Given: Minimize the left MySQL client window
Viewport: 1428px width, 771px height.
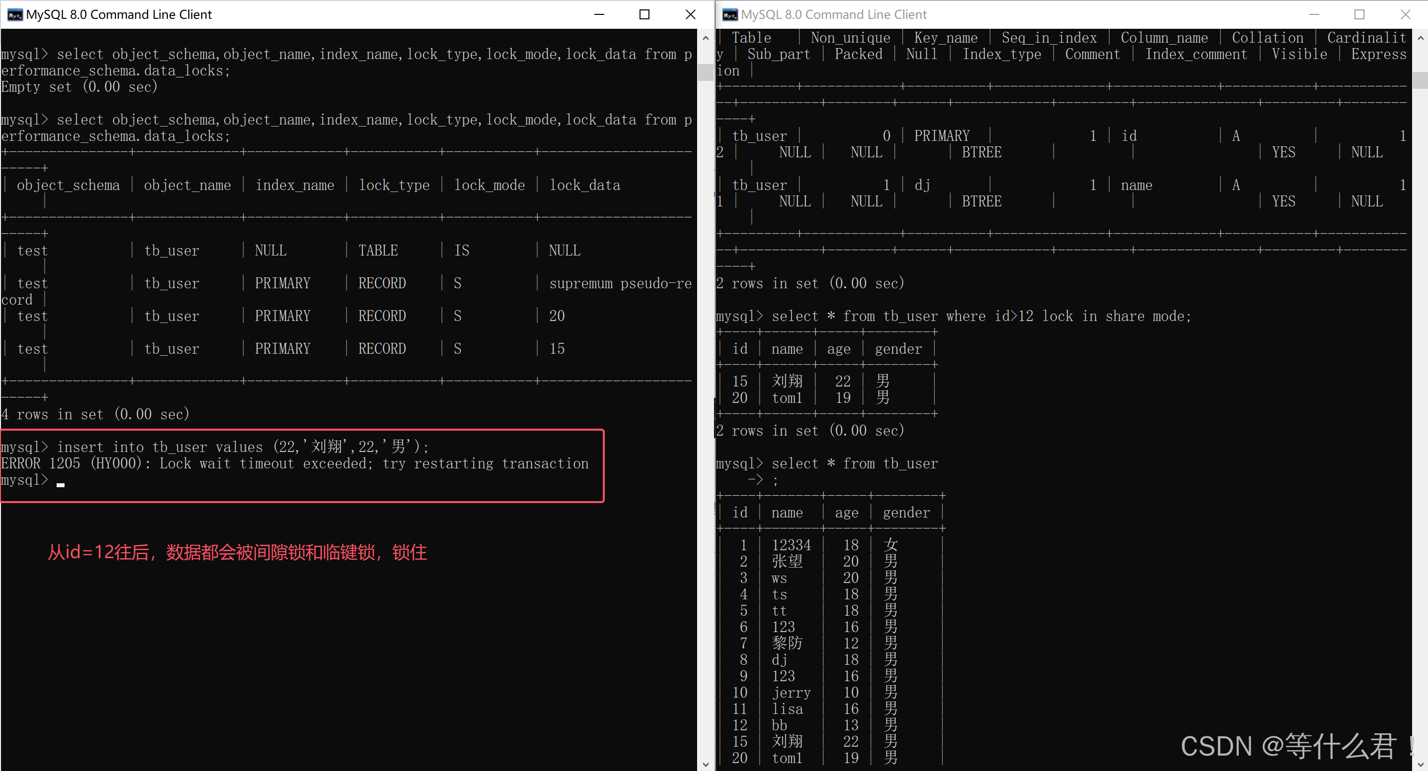Looking at the screenshot, I should pyautogui.click(x=599, y=14).
